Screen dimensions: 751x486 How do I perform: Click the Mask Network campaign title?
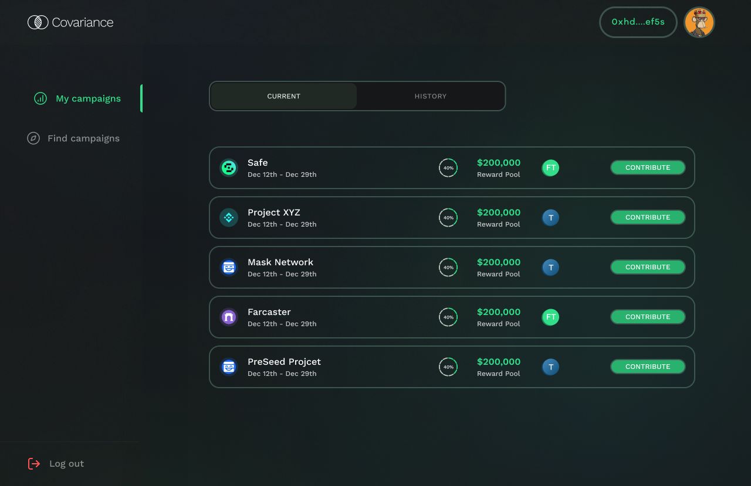(280, 262)
